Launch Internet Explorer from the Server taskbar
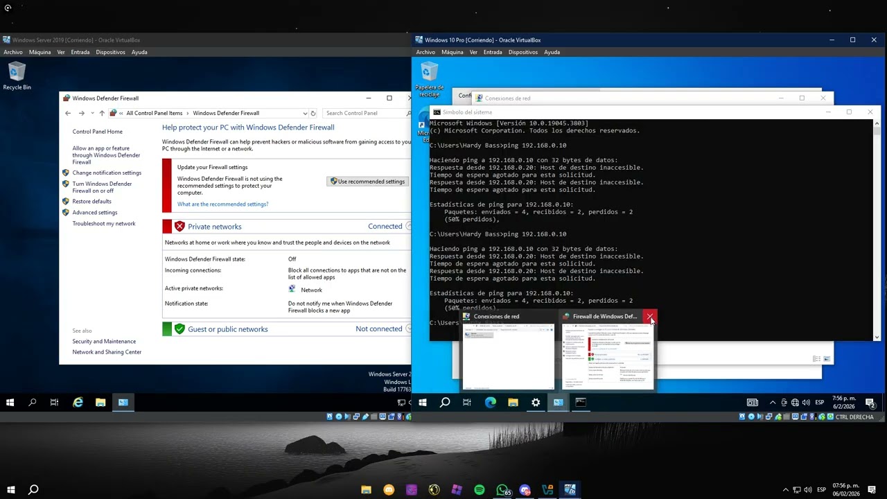This screenshot has height=499, width=887. [x=78, y=402]
